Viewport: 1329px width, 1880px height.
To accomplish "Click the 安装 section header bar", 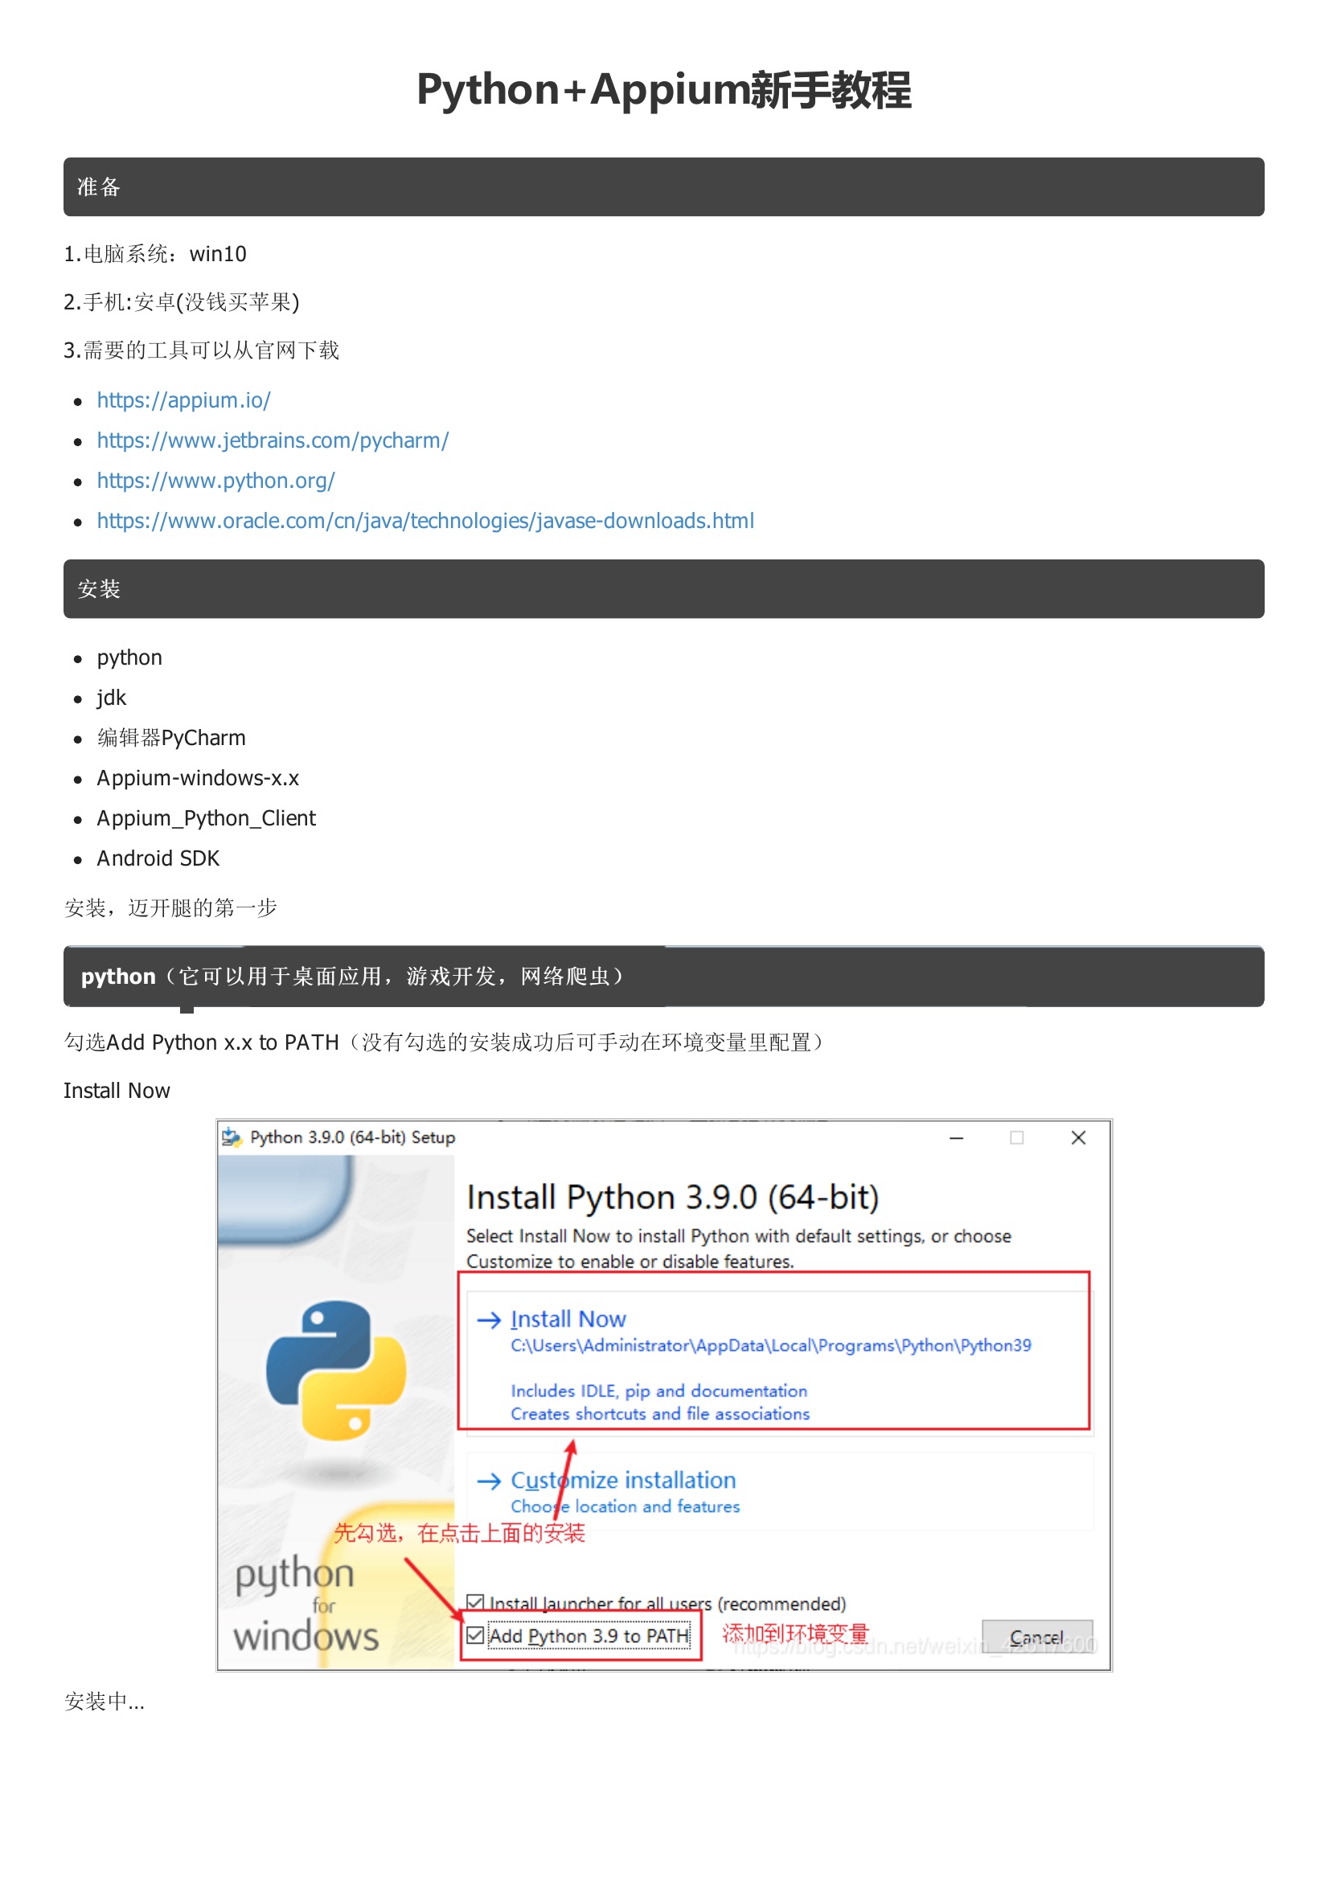I will coord(663,588).
